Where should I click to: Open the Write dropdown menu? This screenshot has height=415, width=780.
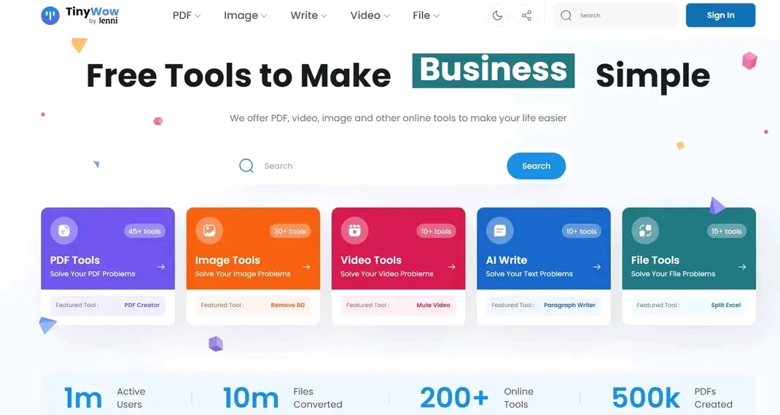coord(308,15)
